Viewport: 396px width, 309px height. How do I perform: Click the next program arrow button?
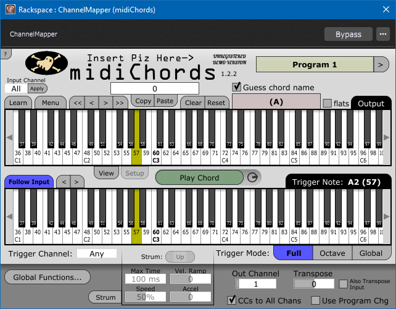coord(381,64)
